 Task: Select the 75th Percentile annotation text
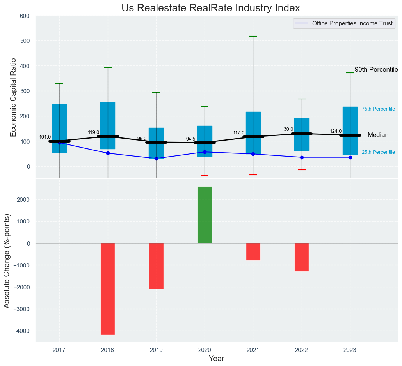click(x=378, y=109)
